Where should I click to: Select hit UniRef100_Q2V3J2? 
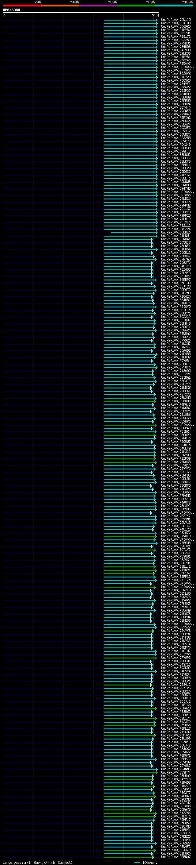point(176,131)
